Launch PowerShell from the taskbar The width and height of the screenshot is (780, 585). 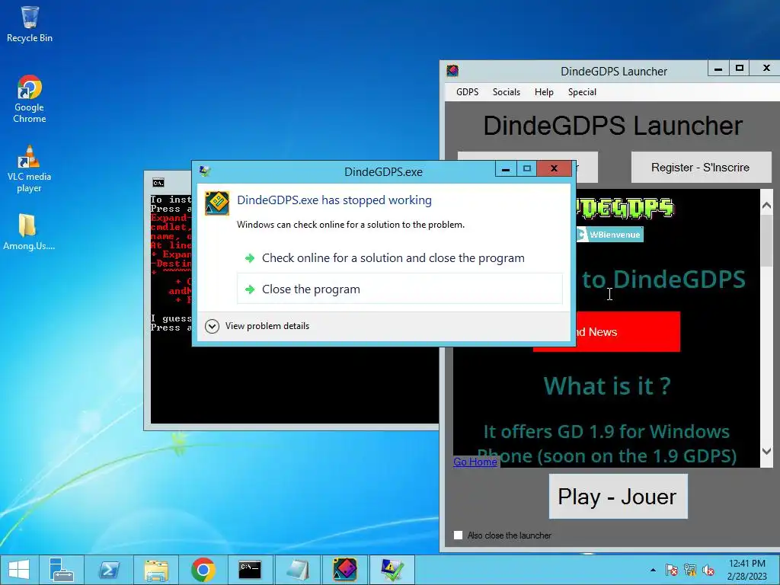coord(109,570)
